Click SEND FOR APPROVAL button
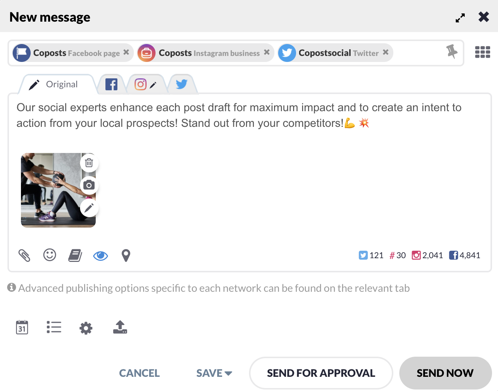 [321, 373]
